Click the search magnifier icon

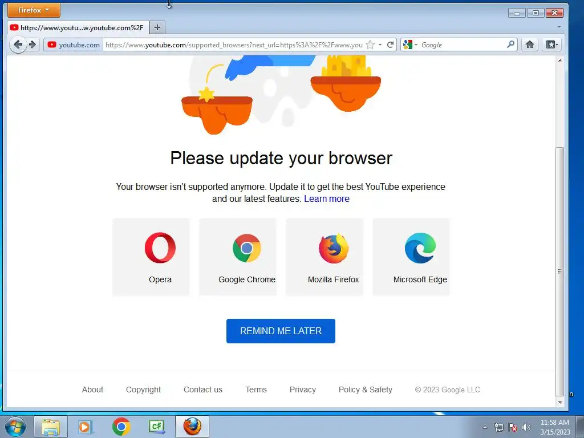click(510, 44)
